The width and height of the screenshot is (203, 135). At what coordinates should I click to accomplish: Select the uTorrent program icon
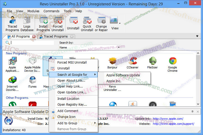pos(12,104)
